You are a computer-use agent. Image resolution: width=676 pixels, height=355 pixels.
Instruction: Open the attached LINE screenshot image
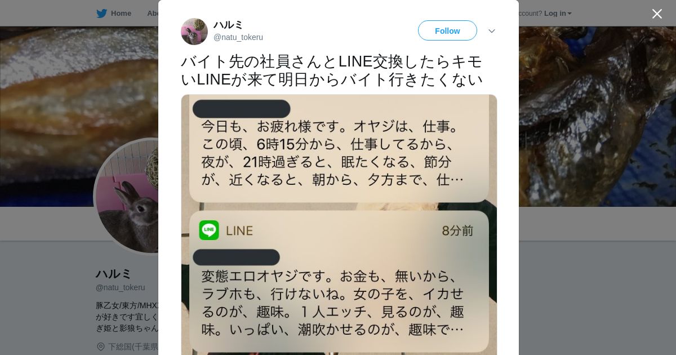point(339,224)
